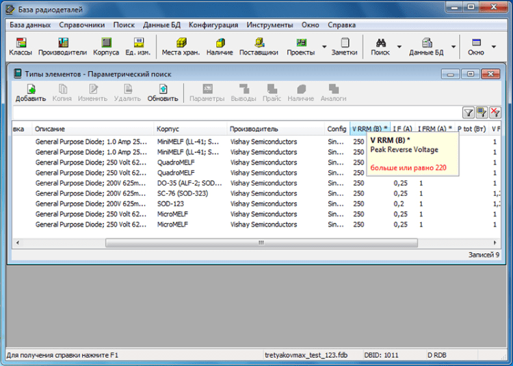Screen dimensions: 513x366
Task: Click the horizontal scrollbar thumb
Action: point(261,242)
